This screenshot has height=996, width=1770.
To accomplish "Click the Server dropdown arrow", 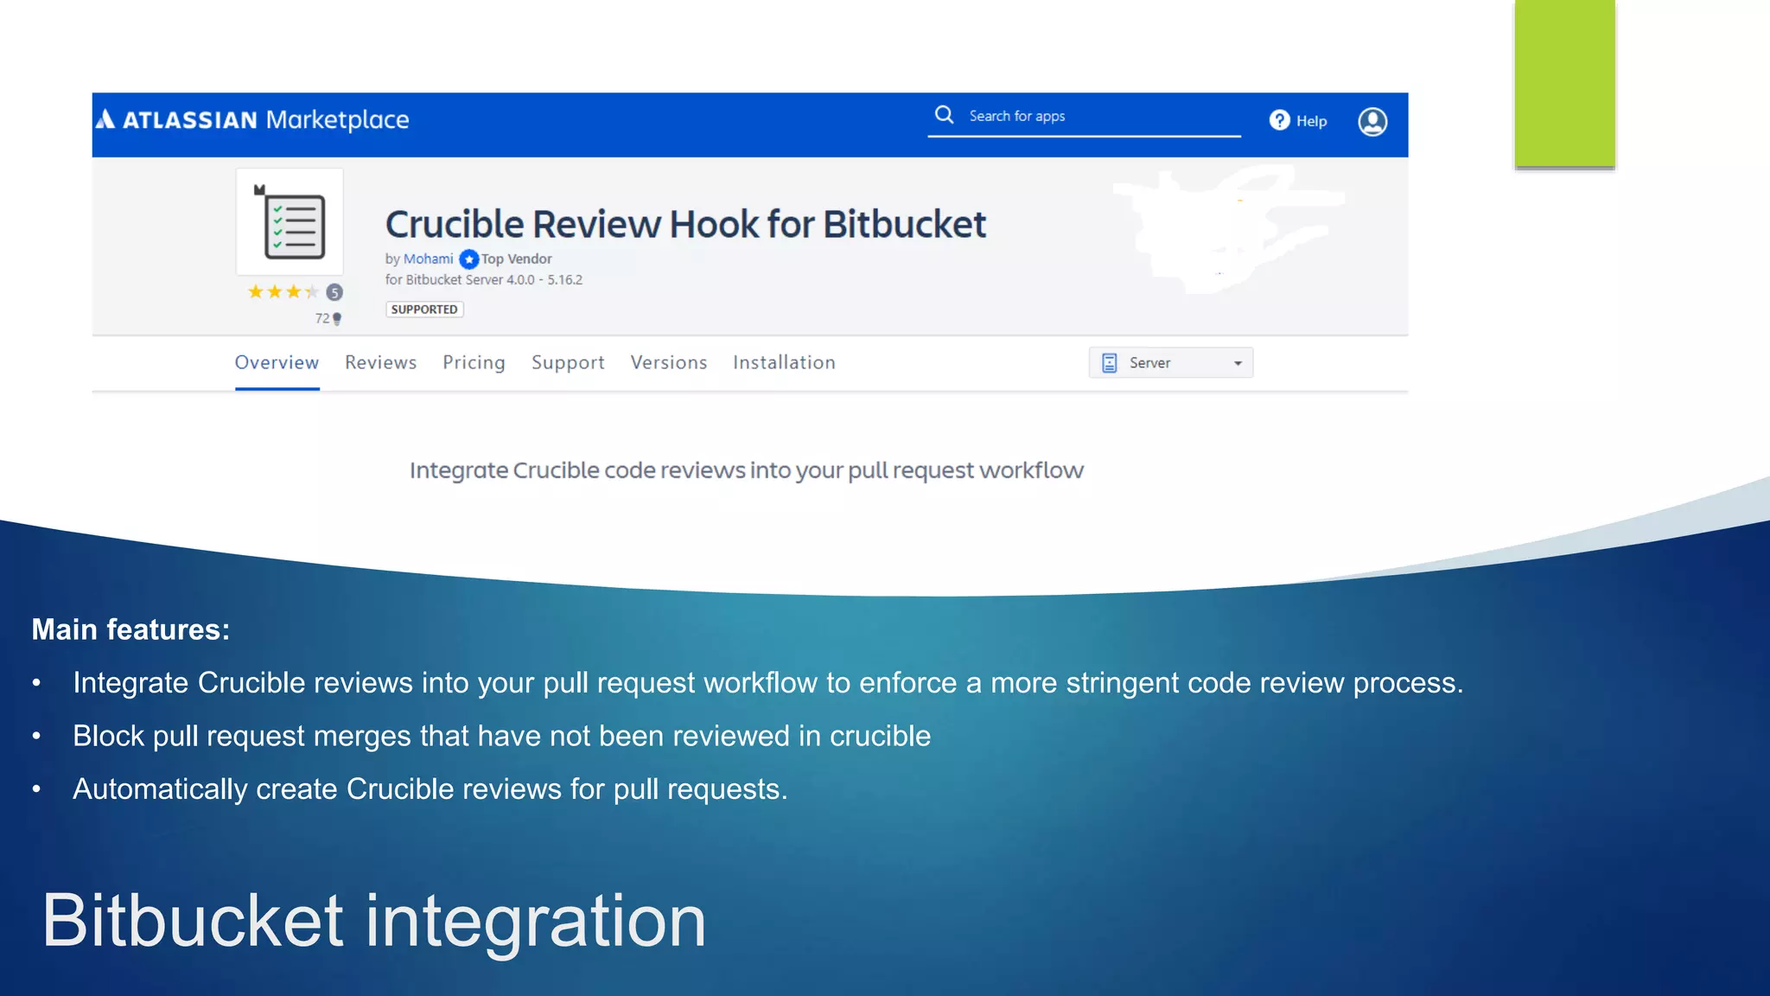I will click(1238, 363).
